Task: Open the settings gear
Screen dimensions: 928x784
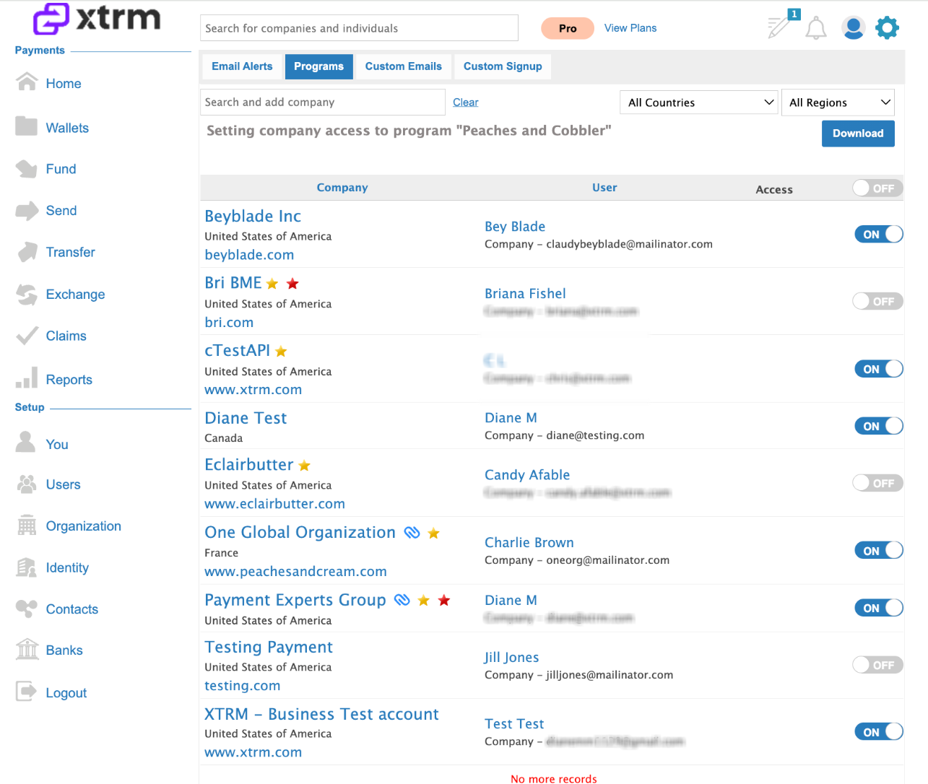Action: tap(887, 28)
